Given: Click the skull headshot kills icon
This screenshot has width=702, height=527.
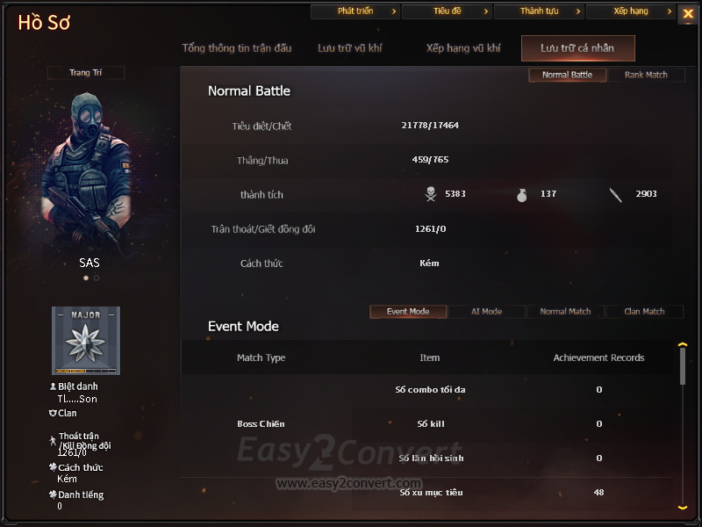Looking at the screenshot, I should tap(431, 194).
